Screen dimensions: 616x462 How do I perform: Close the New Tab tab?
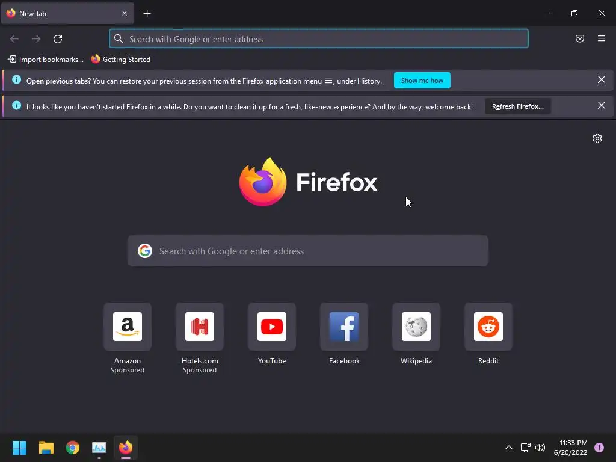[x=124, y=13]
